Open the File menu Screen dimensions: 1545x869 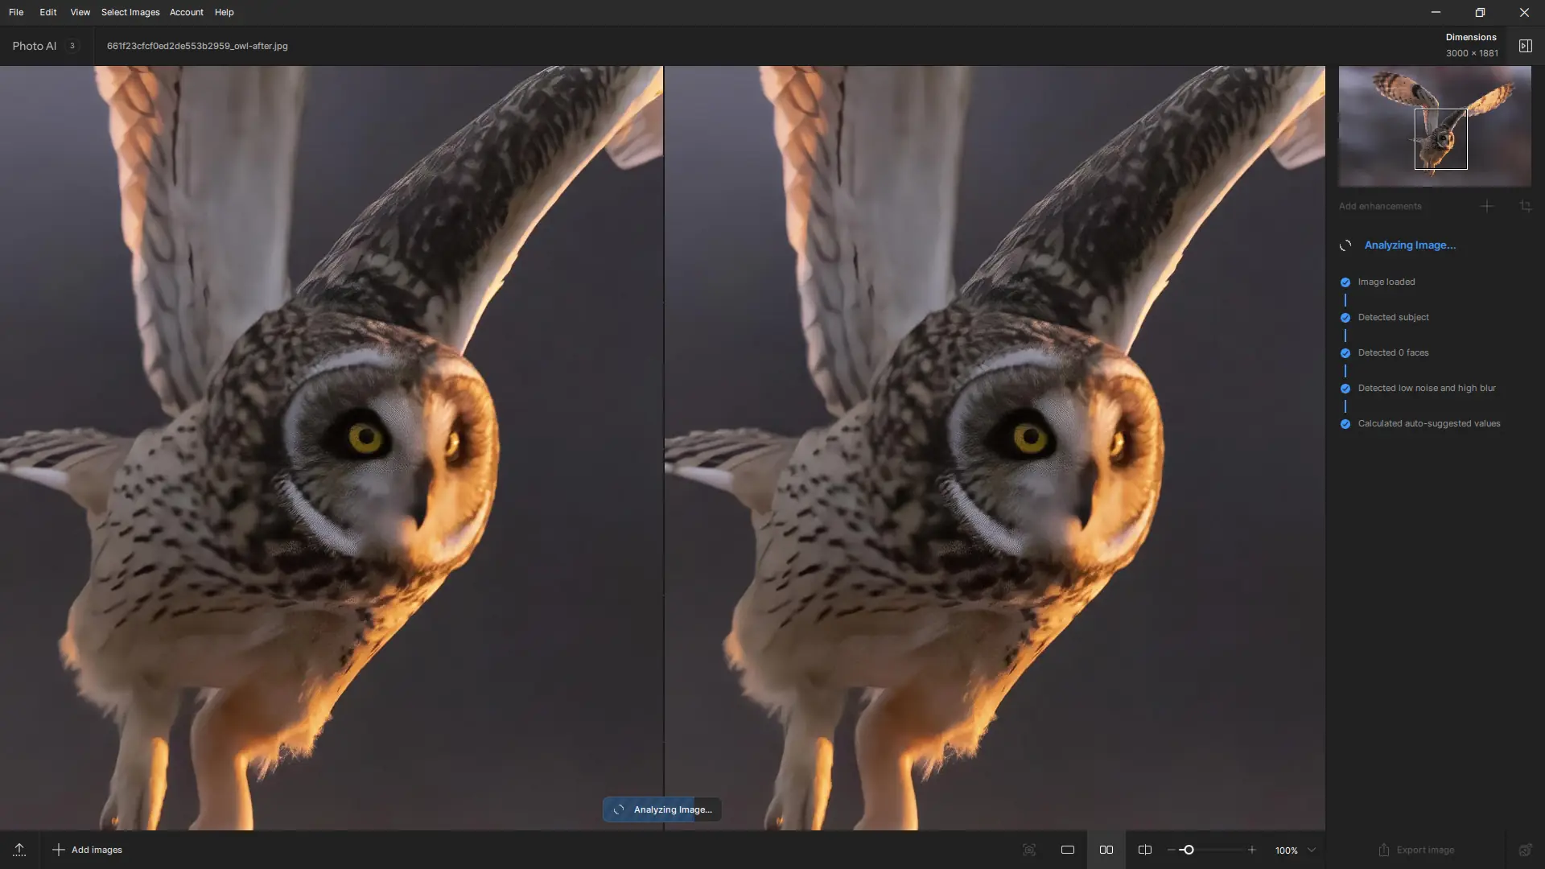pyautogui.click(x=16, y=12)
